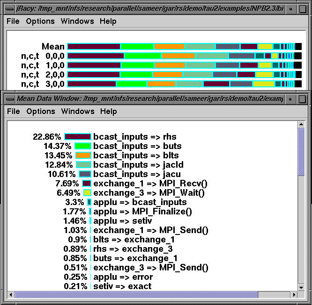Select buts => exchange_1 label
The image size is (312, 305).
(135, 258)
